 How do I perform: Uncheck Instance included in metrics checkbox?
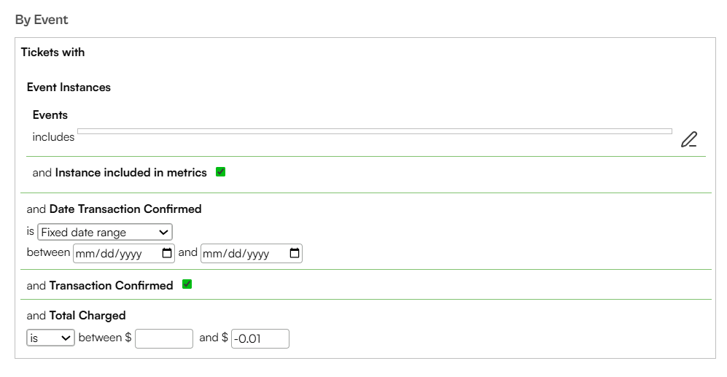pos(221,172)
